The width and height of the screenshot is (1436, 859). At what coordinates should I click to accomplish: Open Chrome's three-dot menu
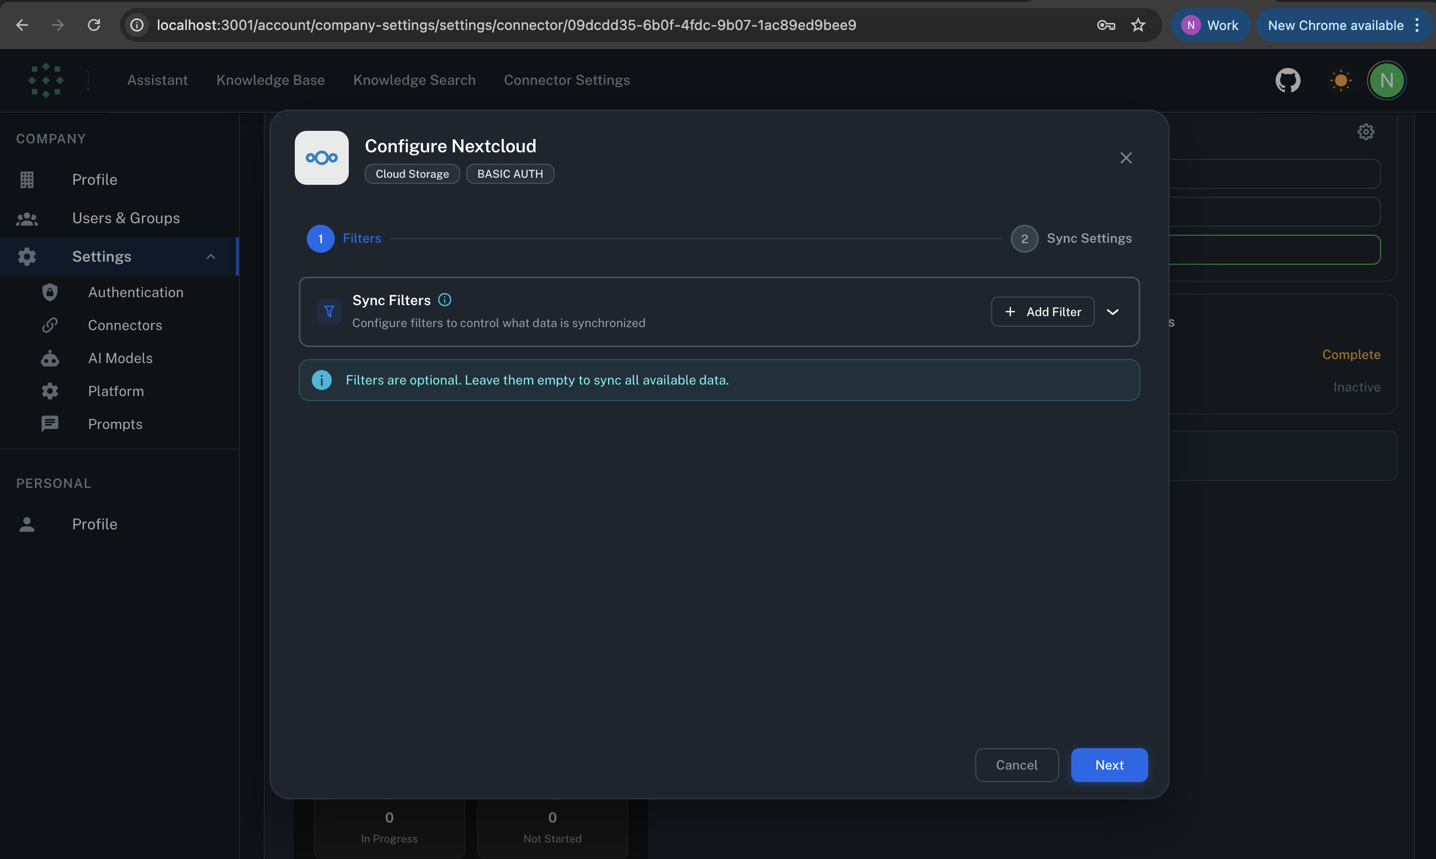click(1417, 25)
